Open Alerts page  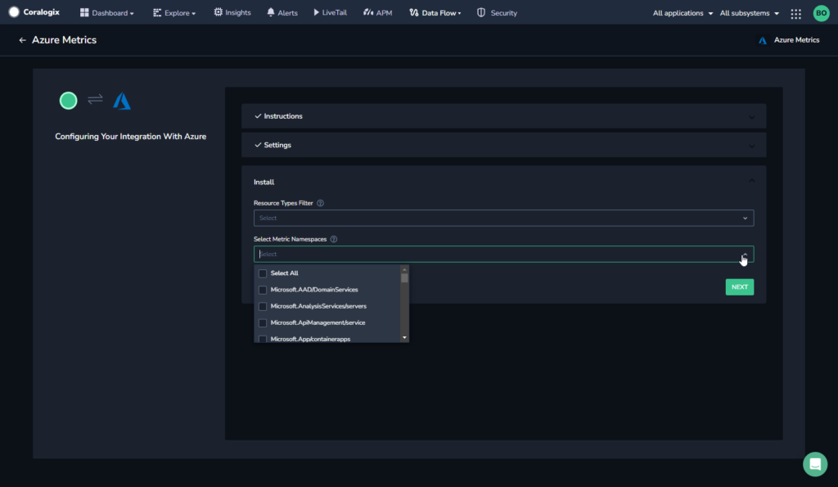(282, 13)
